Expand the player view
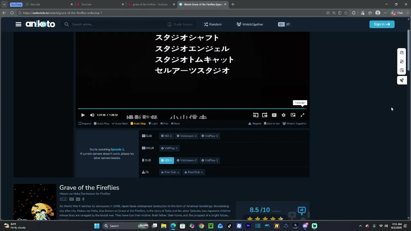 [85, 124]
